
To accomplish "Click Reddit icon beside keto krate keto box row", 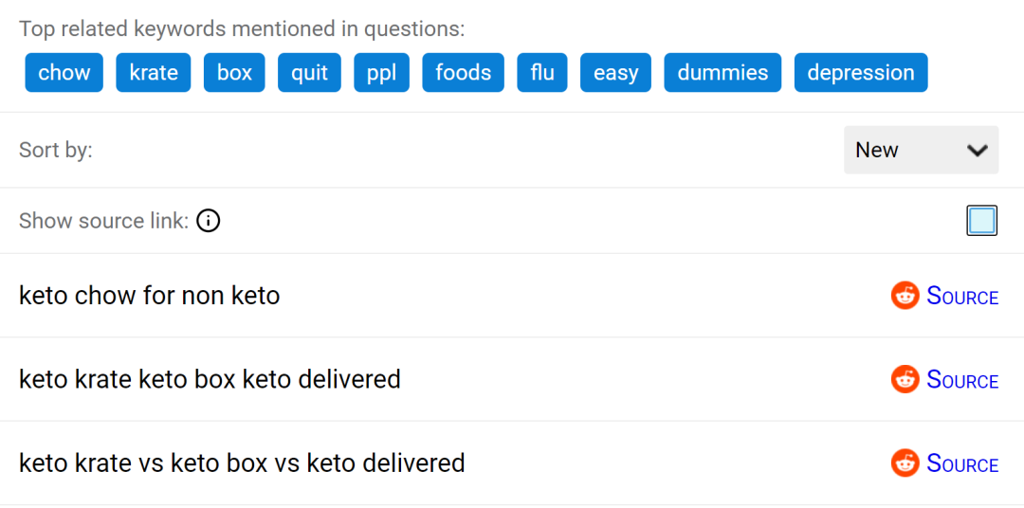I will [x=905, y=379].
